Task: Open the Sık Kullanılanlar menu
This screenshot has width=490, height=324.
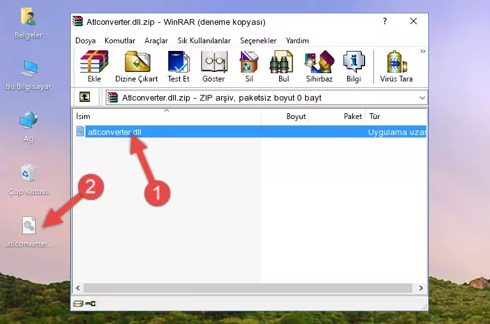Action: tap(204, 41)
